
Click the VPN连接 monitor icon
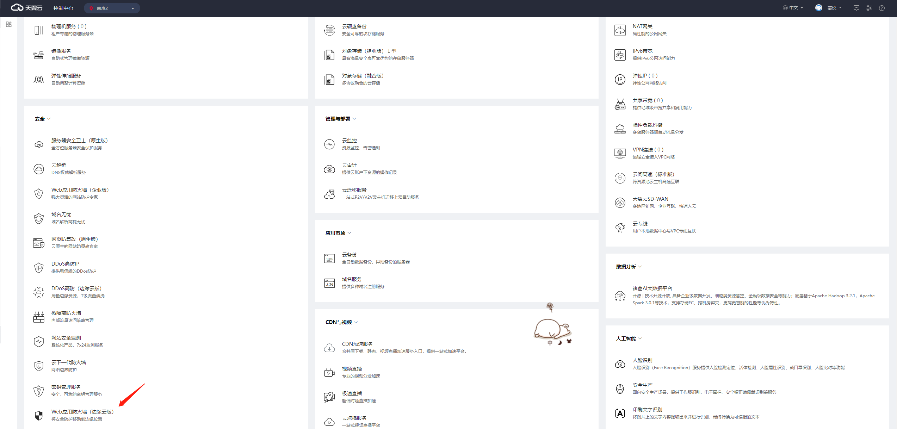[x=620, y=153]
